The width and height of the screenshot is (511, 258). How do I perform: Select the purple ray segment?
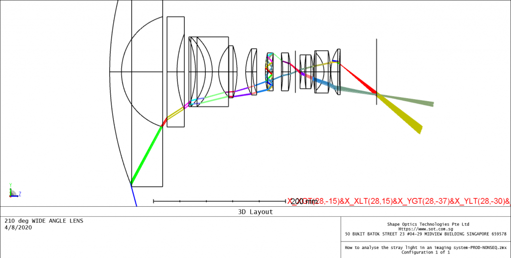239,91
